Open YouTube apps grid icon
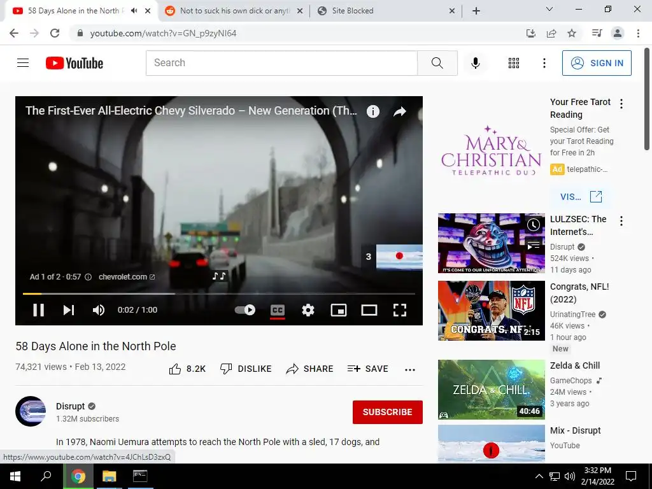The width and height of the screenshot is (652, 489). [514, 63]
